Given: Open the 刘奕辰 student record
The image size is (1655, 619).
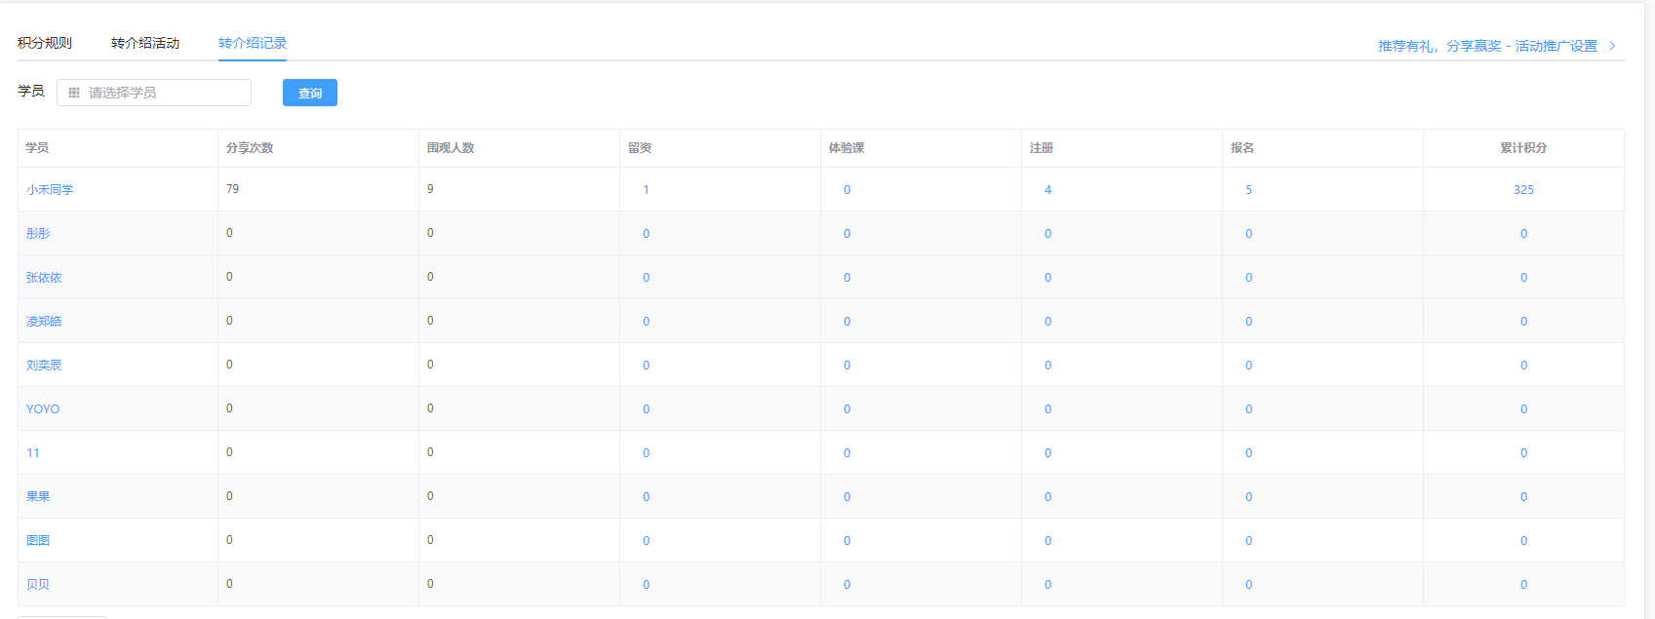Looking at the screenshot, I should click(x=44, y=366).
